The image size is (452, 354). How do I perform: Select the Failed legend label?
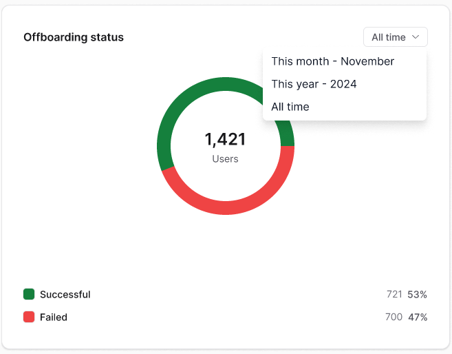point(54,317)
